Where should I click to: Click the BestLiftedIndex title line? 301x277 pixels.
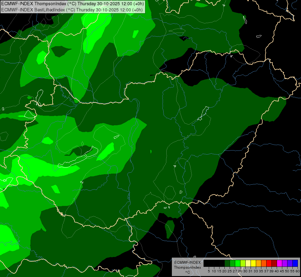point(72,10)
